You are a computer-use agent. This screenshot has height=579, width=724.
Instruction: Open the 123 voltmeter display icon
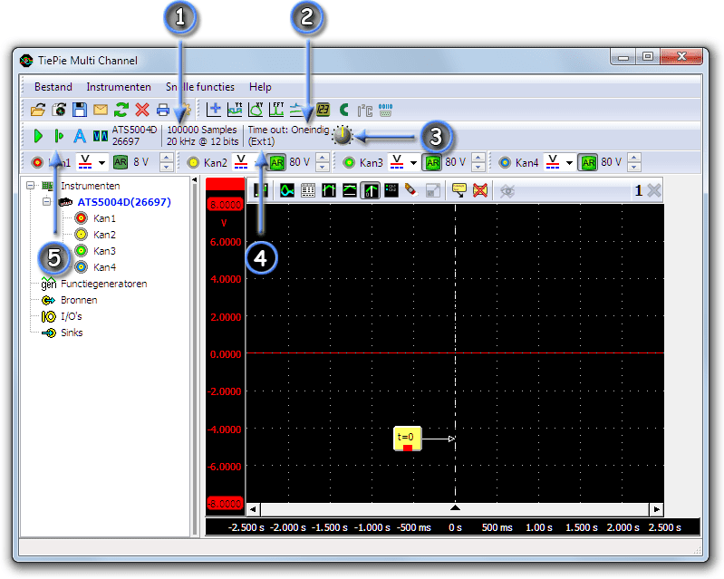tap(323, 110)
